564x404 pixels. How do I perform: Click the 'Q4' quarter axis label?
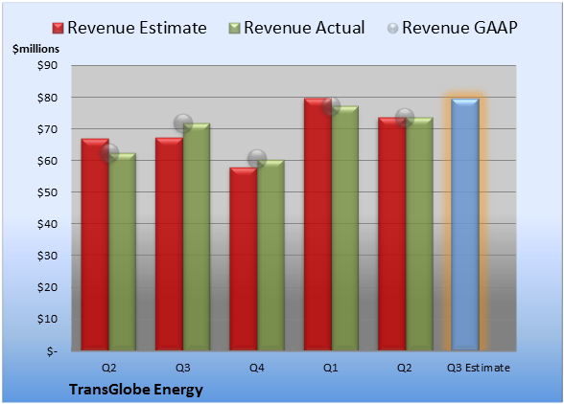point(257,368)
